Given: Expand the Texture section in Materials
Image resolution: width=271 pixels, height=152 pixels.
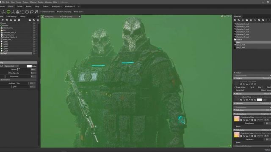Looking at the screenshot, I should [235, 73].
